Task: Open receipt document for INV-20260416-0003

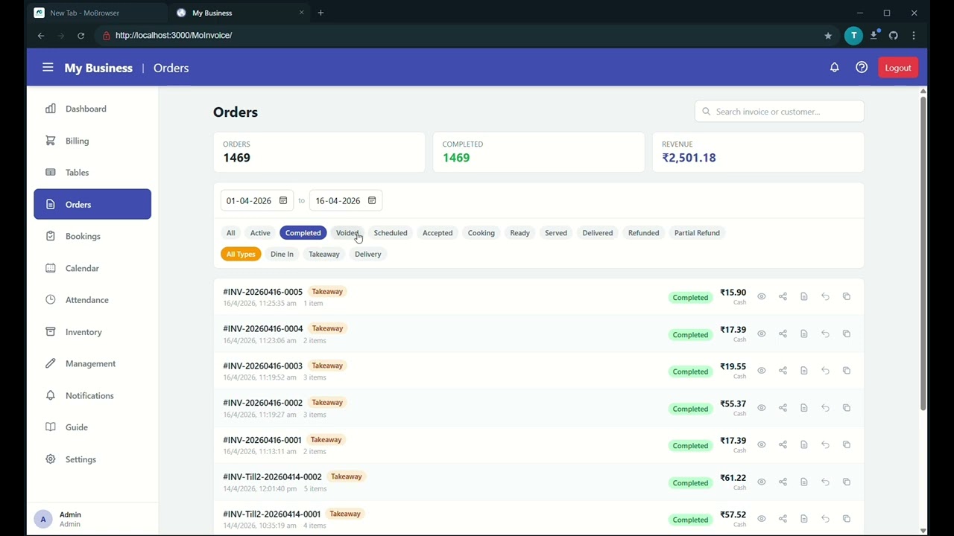Action: pos(804,371)
